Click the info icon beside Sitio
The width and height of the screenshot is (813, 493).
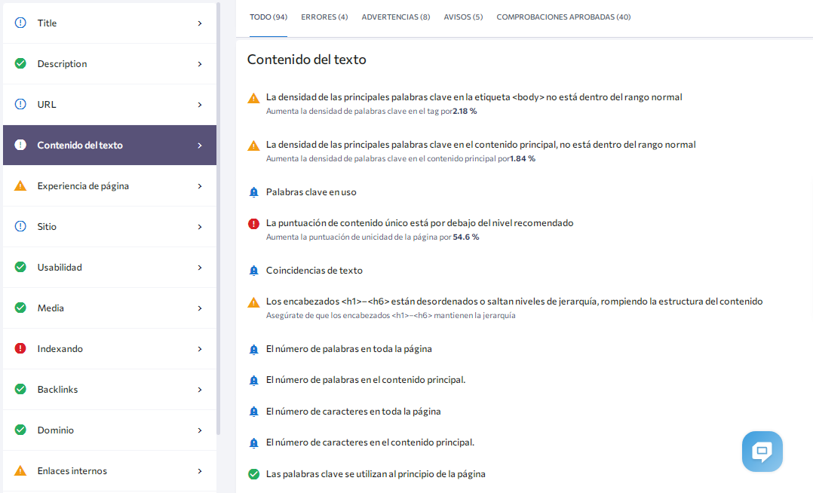(20, 226)
